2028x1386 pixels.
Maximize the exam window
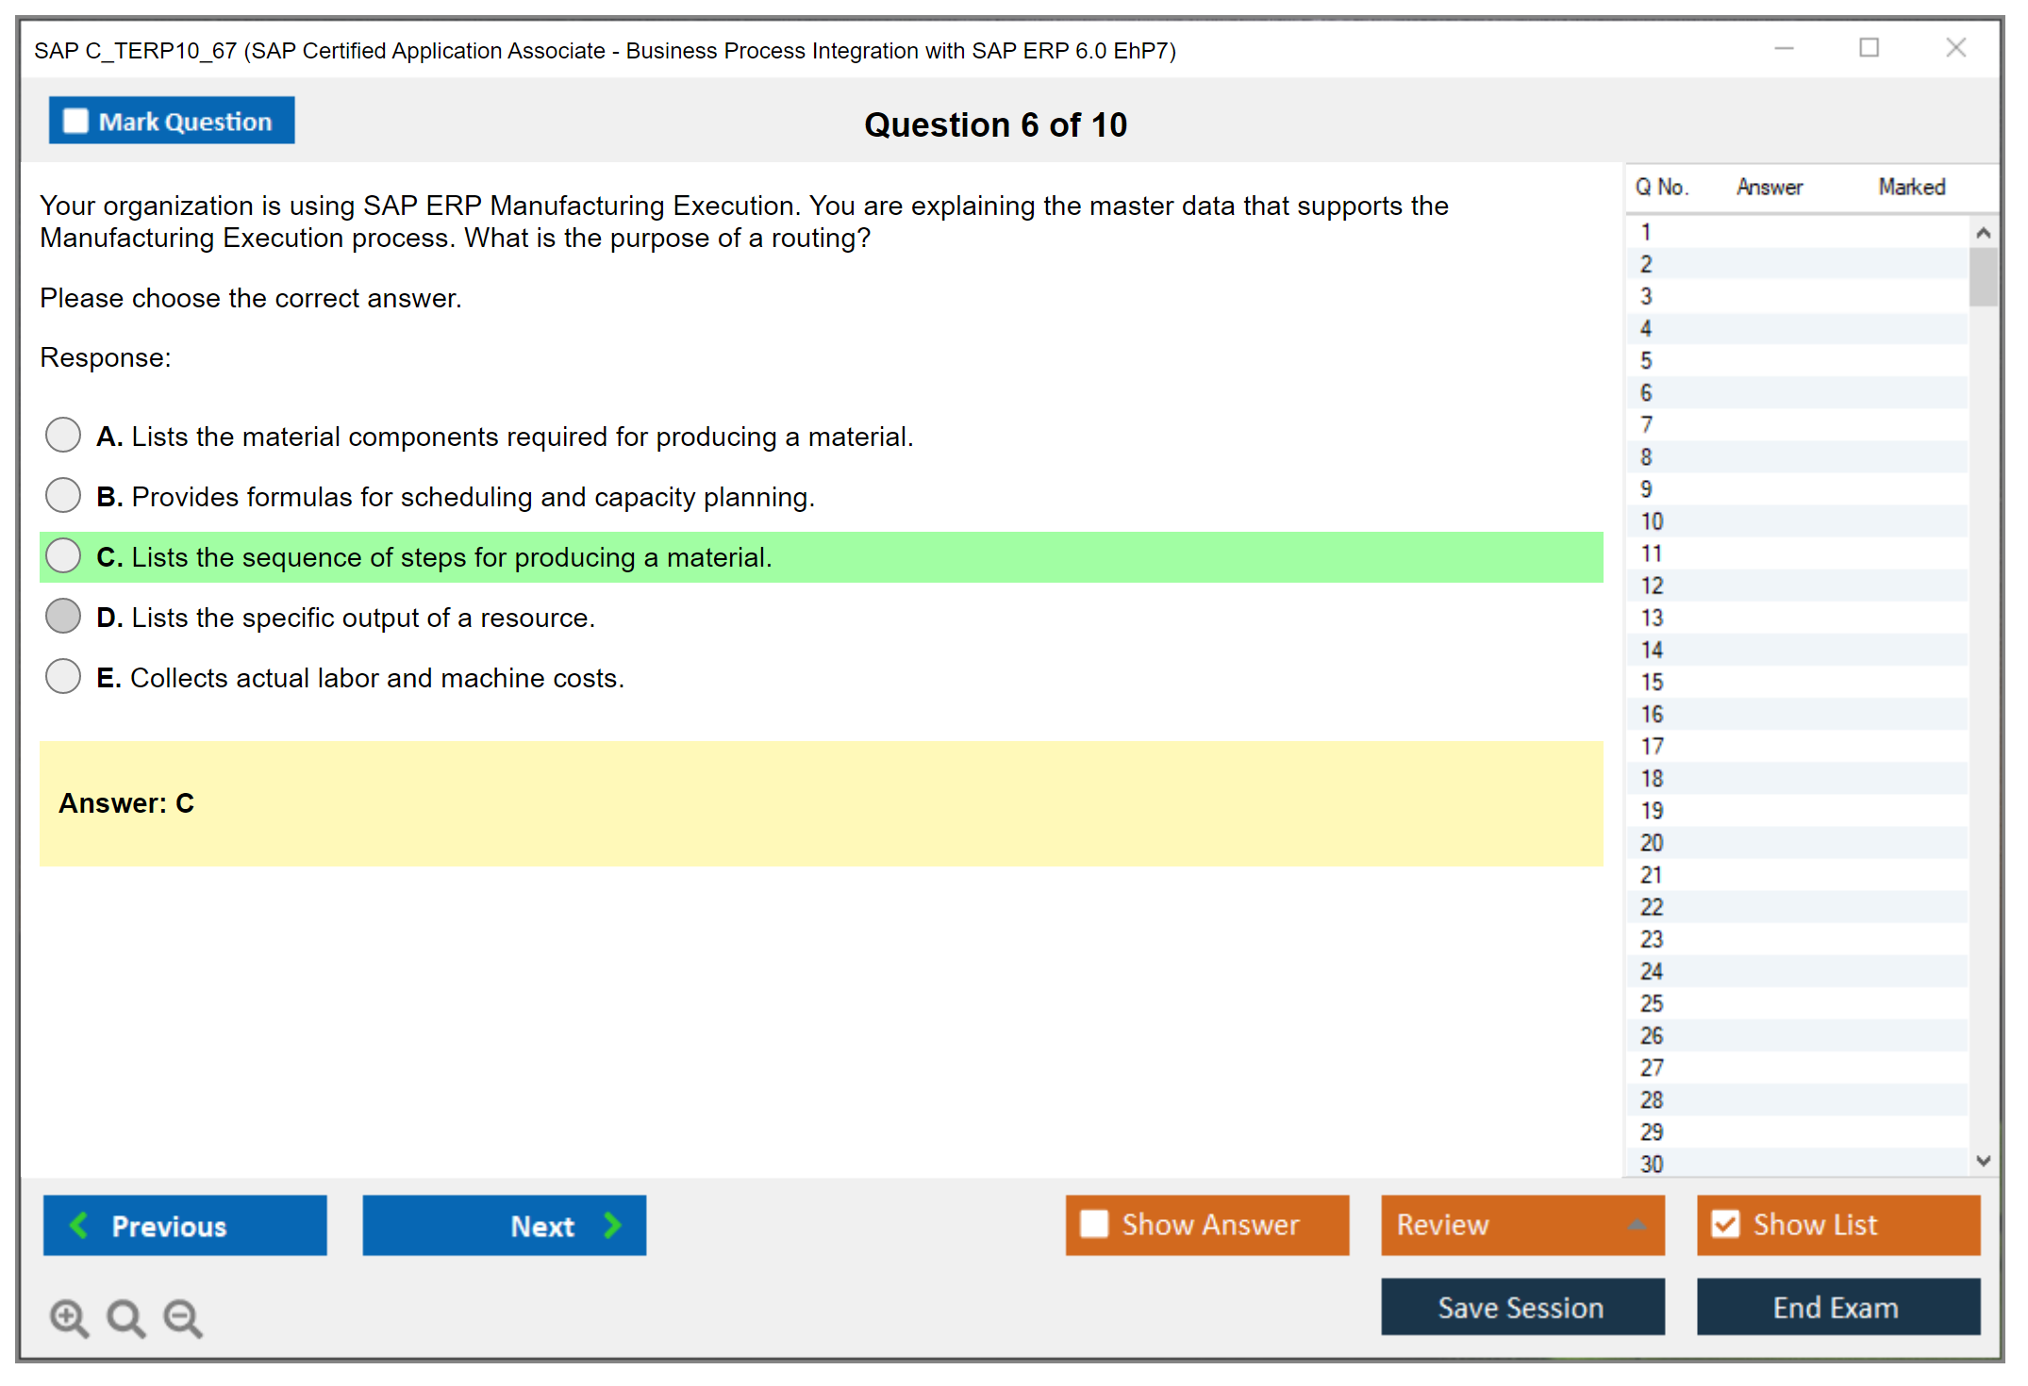1869,48
